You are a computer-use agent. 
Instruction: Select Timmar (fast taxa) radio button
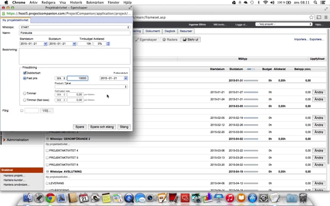[x=25, y=100]
